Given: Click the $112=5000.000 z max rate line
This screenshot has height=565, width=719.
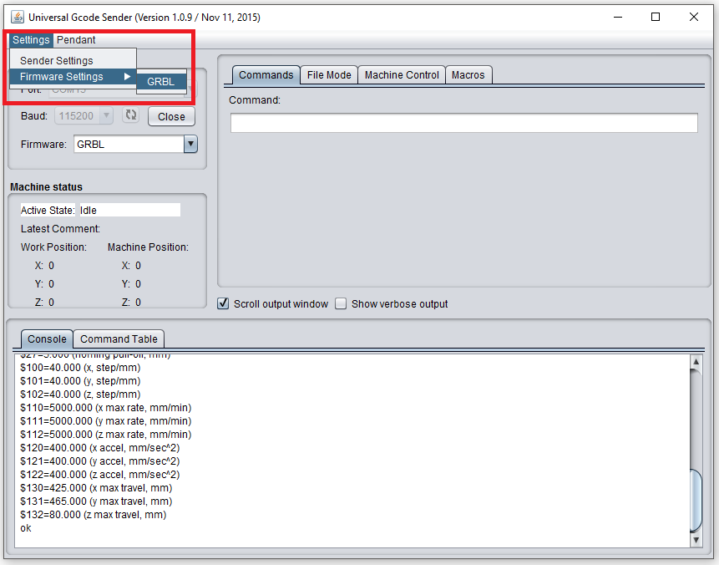Looking at the screenshot, I should pos(106,434).
